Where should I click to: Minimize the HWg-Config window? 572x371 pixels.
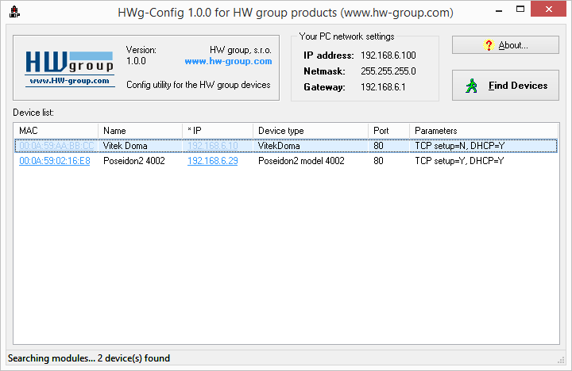[499, 10]
